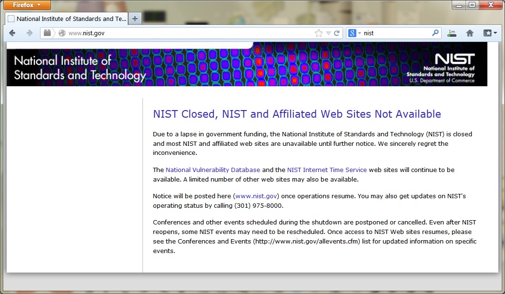Open the Firefox application menu
This screenshot has width=505, height=294.
(27, 5)
